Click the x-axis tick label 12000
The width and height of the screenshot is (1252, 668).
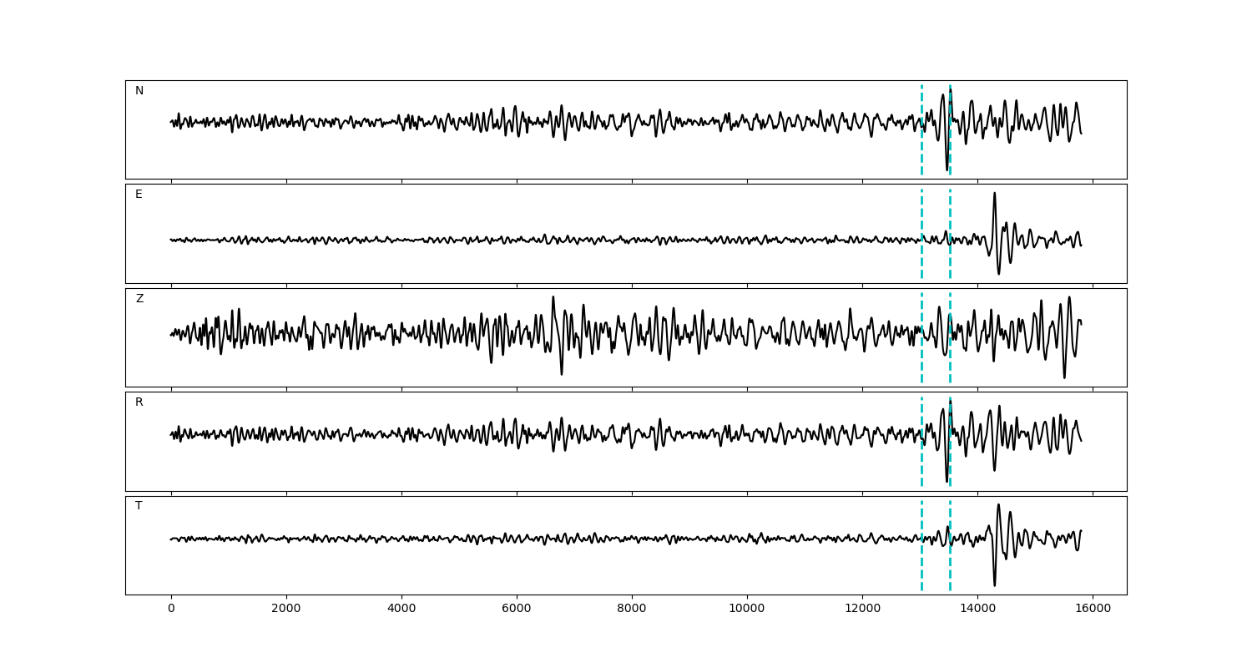(862, 610)
